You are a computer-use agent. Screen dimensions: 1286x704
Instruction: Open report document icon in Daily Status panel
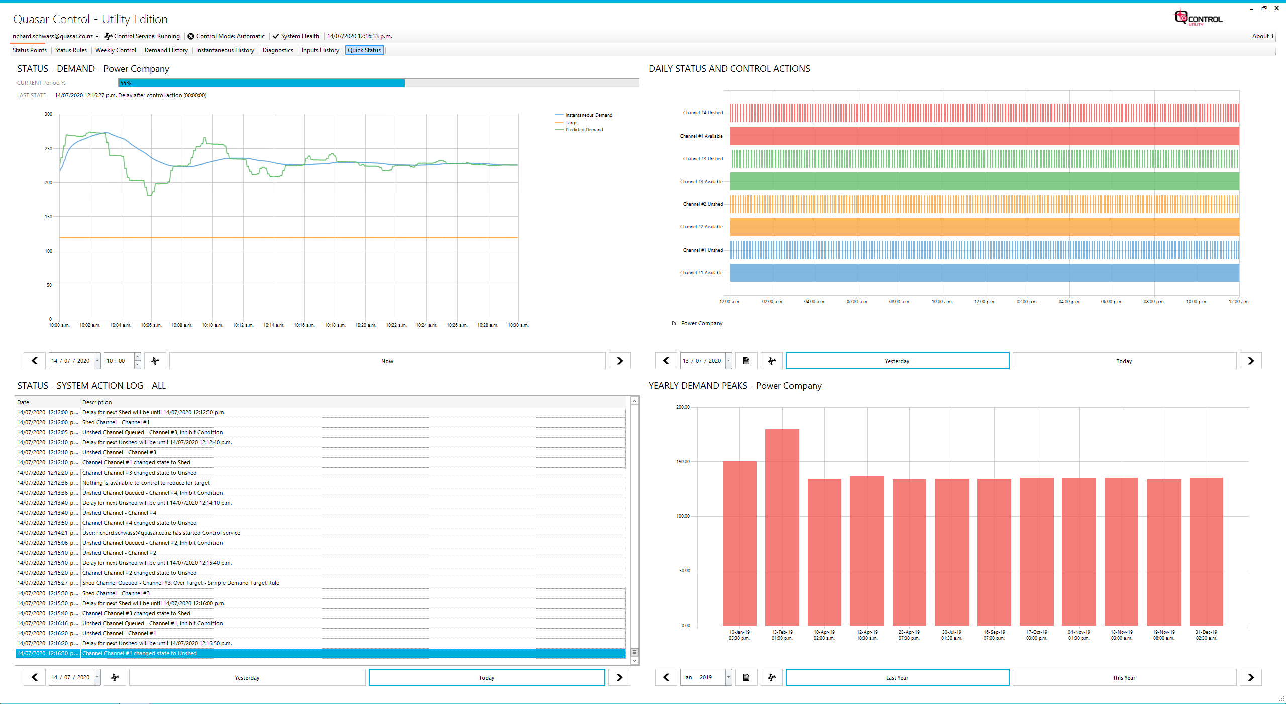(746, 361)
